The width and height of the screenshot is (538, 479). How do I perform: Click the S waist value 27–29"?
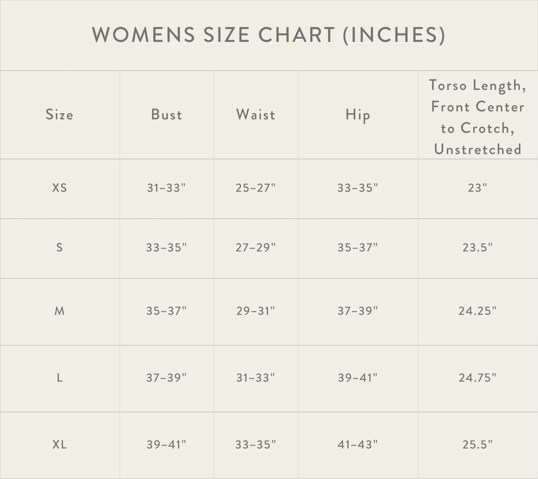click(x=256, y=247)
